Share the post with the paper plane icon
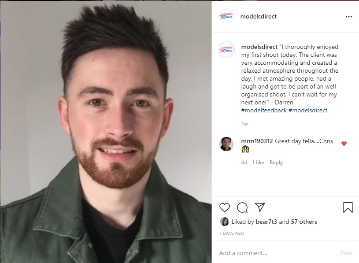 coord(260,207)
